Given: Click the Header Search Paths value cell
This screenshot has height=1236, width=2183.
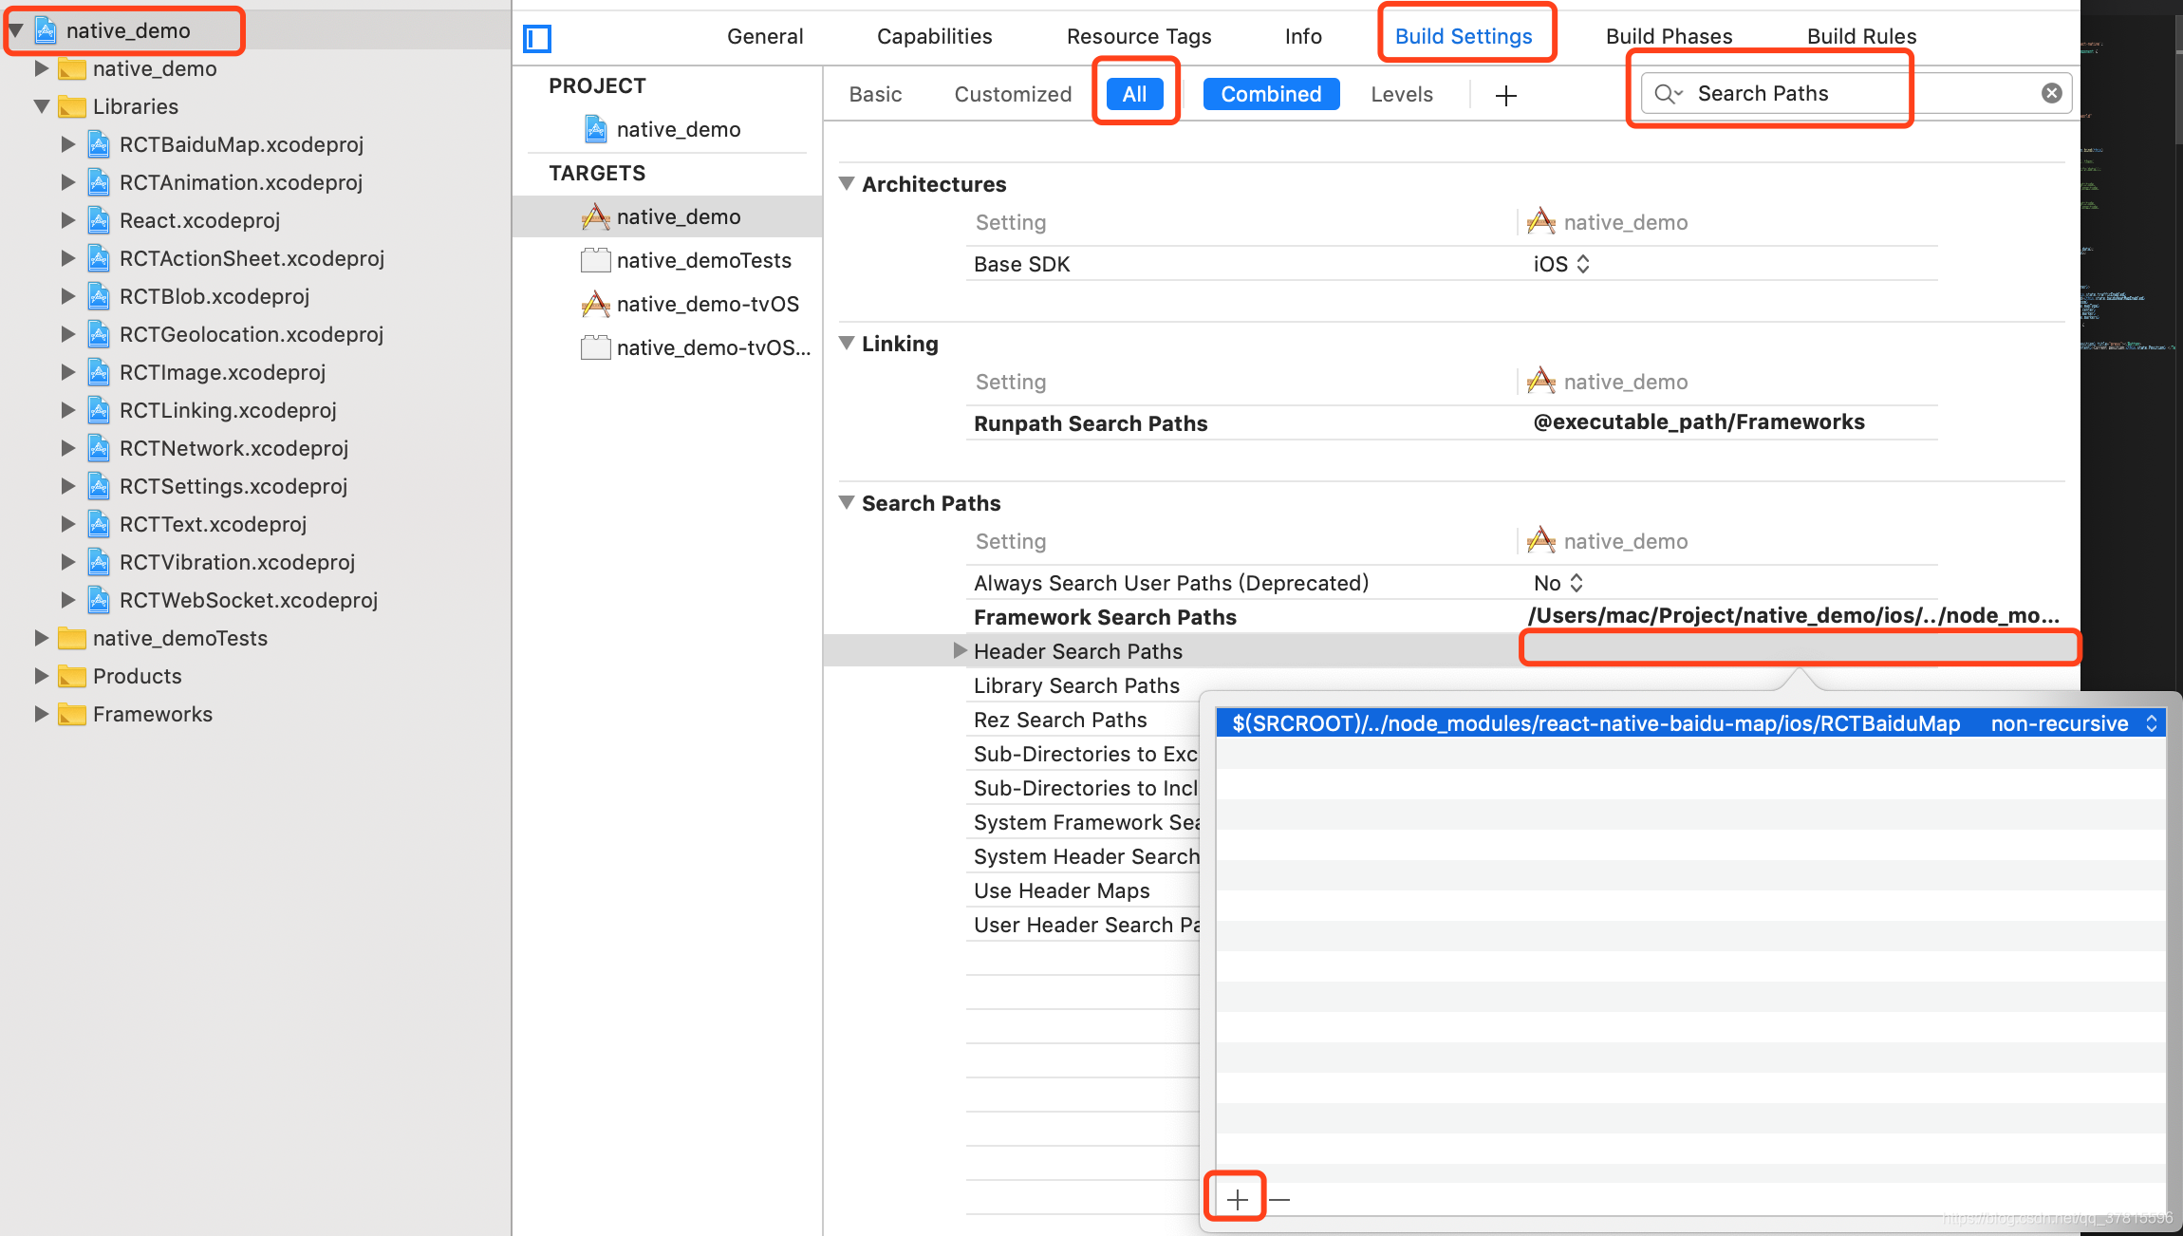Looking at the screenshot, I should pyautogui.click(x=1800, y=649).
